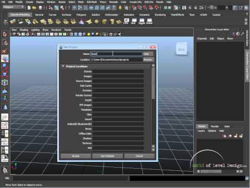Open the Window menu
The image size is (250, 188).
pos(51,2)
